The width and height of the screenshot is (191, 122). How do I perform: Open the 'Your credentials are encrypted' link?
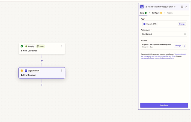pos(164,55)
